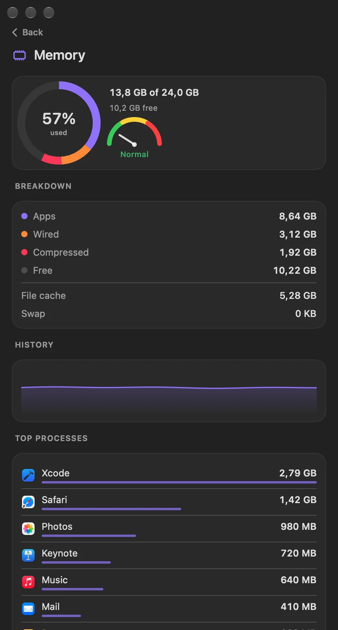
Task: Click the purple Memory chip icon
Action: pyautogui.click(x=20, y=55)
